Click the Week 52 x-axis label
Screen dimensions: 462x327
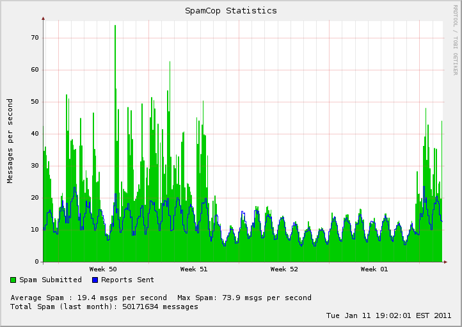pos(284,269)
